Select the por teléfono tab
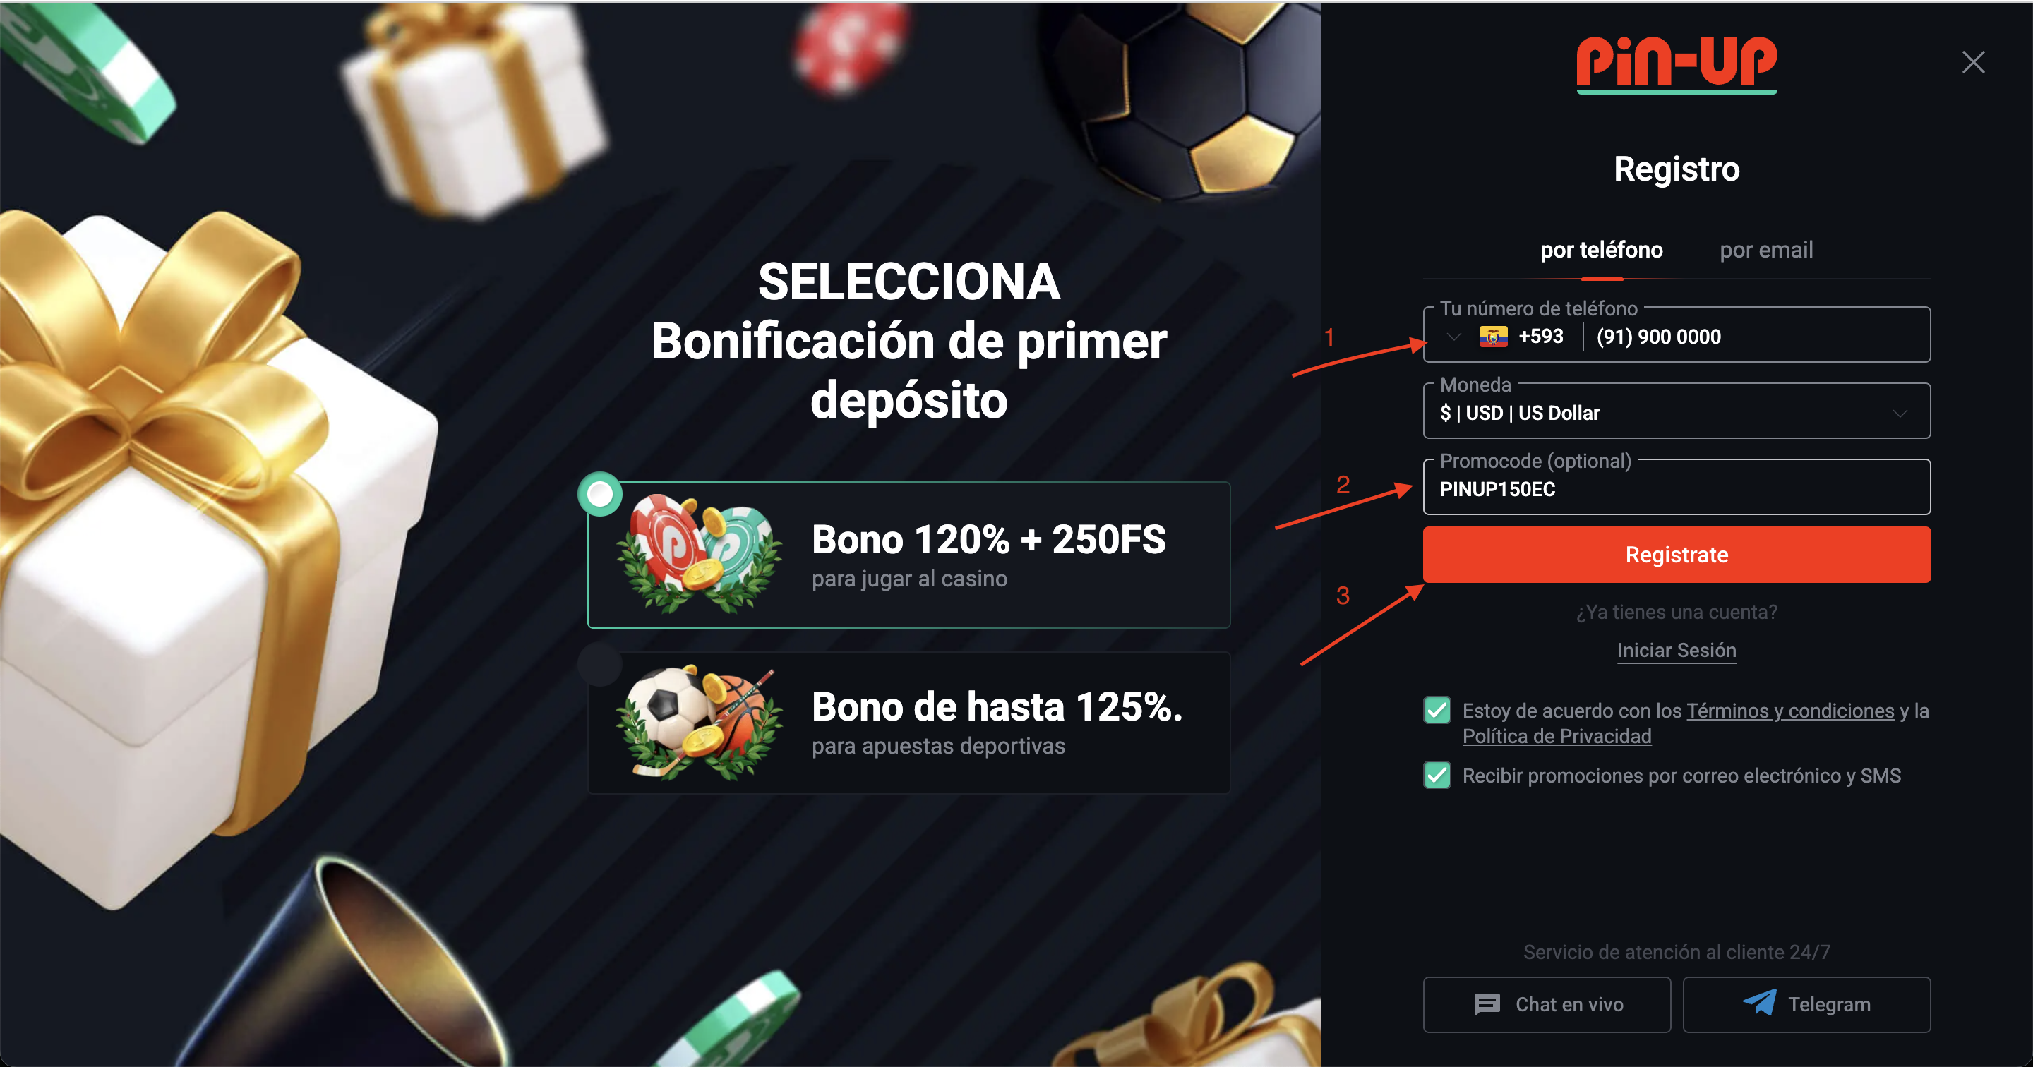The image size is (2033, 1067). click(1601, 251)
